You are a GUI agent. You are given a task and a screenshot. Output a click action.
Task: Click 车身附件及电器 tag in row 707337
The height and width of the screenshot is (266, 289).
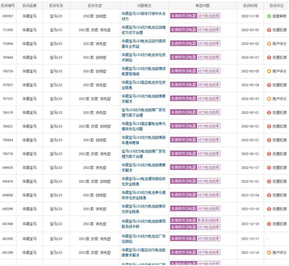click(184, 99)
